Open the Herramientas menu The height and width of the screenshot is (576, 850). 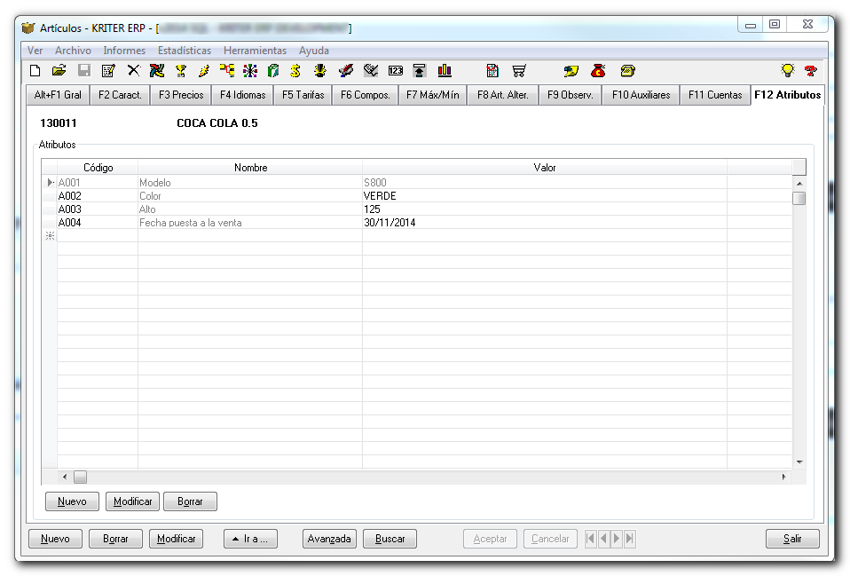[255, 51]
